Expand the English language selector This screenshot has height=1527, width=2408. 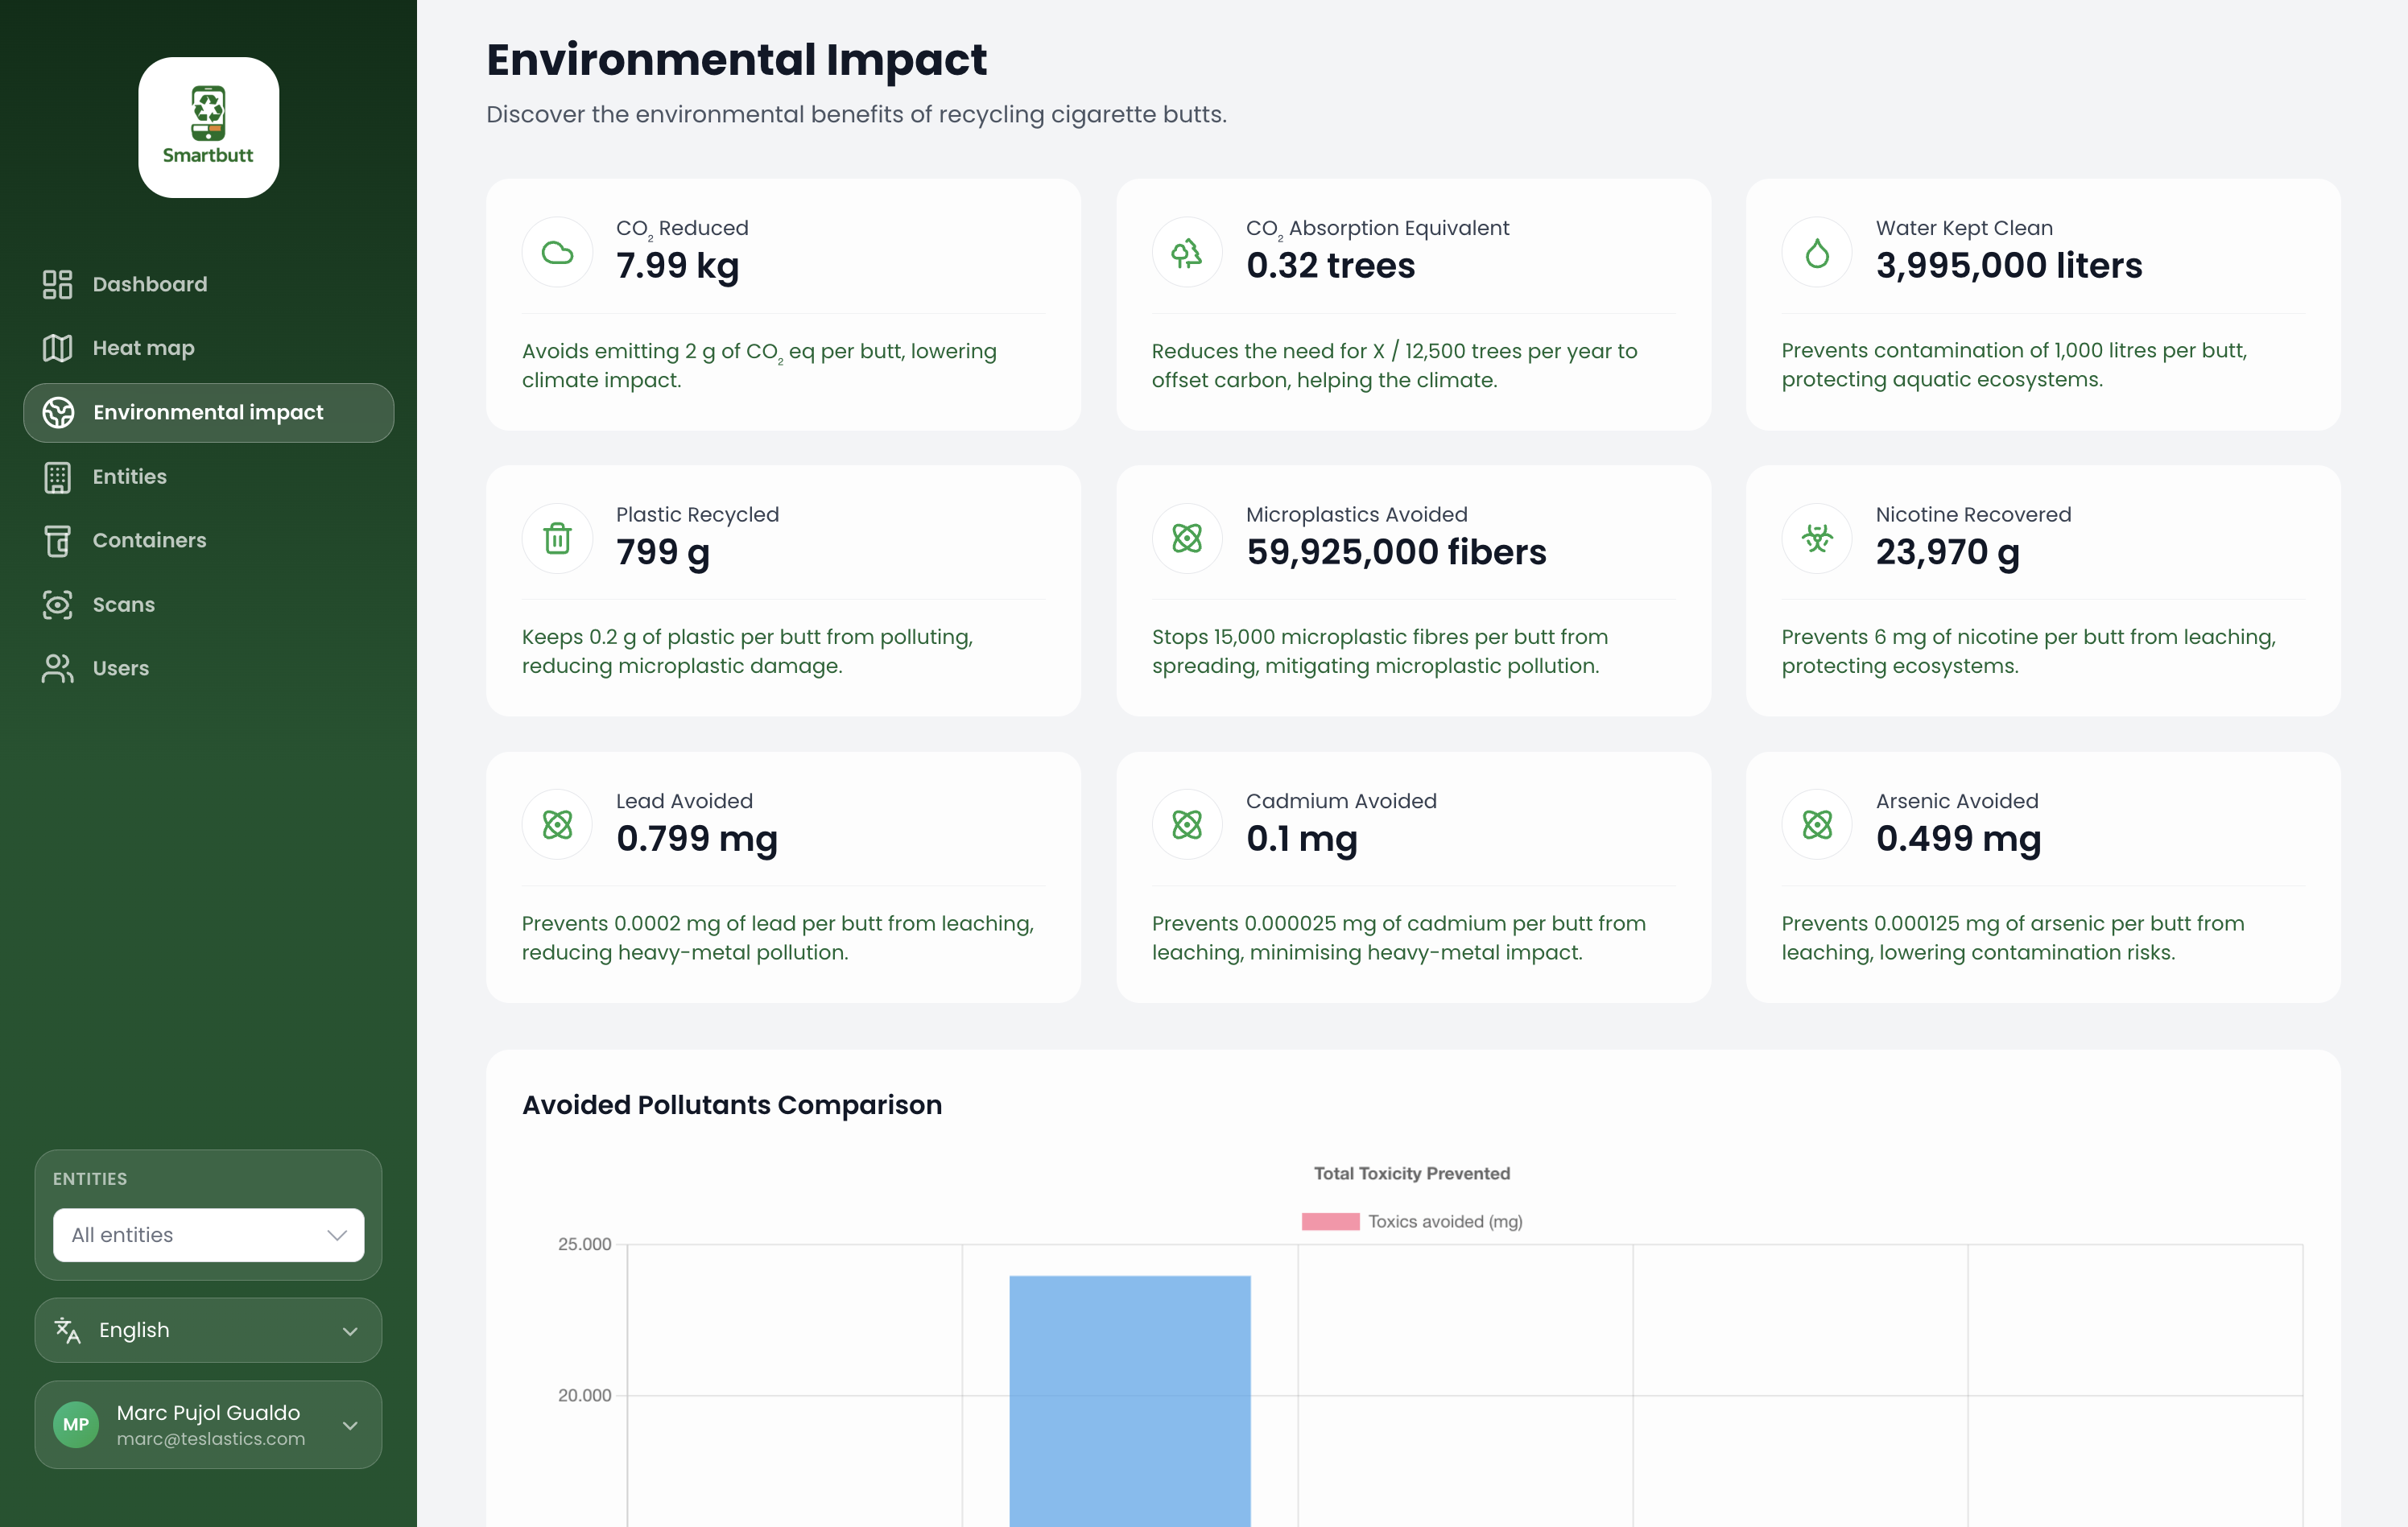(x=208, y=1330)
